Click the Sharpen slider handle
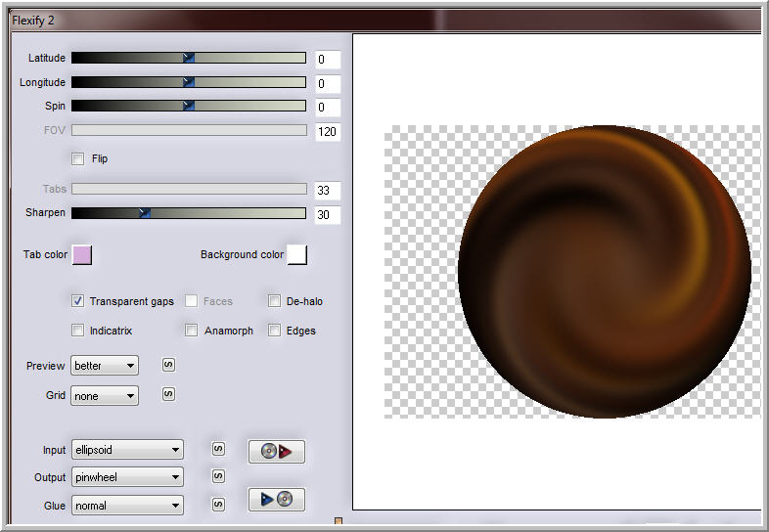 click(144, 213)
